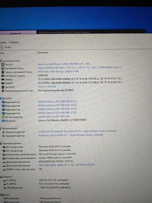Screen dimensions: 152x203
Task: Open the nVIDIA GP106 HDMI/DP audio link
Action: [78, 131]
